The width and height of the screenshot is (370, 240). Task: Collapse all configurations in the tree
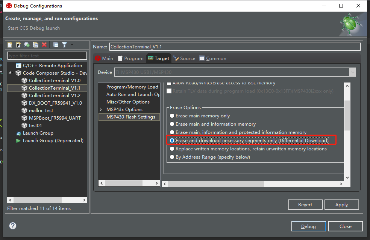(56, 45)
